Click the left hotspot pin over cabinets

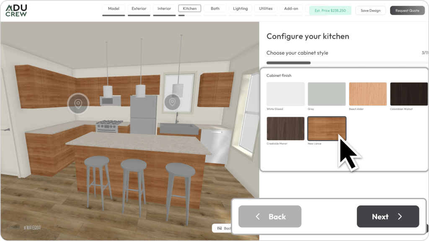[x=78, y=103]
